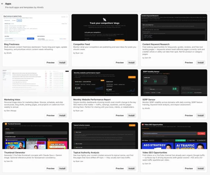Install the Marketing Inbox app

pos(62,115)
